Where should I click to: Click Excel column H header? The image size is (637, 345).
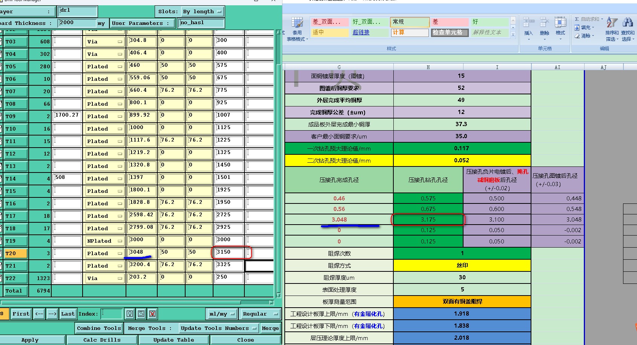click(428, 67)
